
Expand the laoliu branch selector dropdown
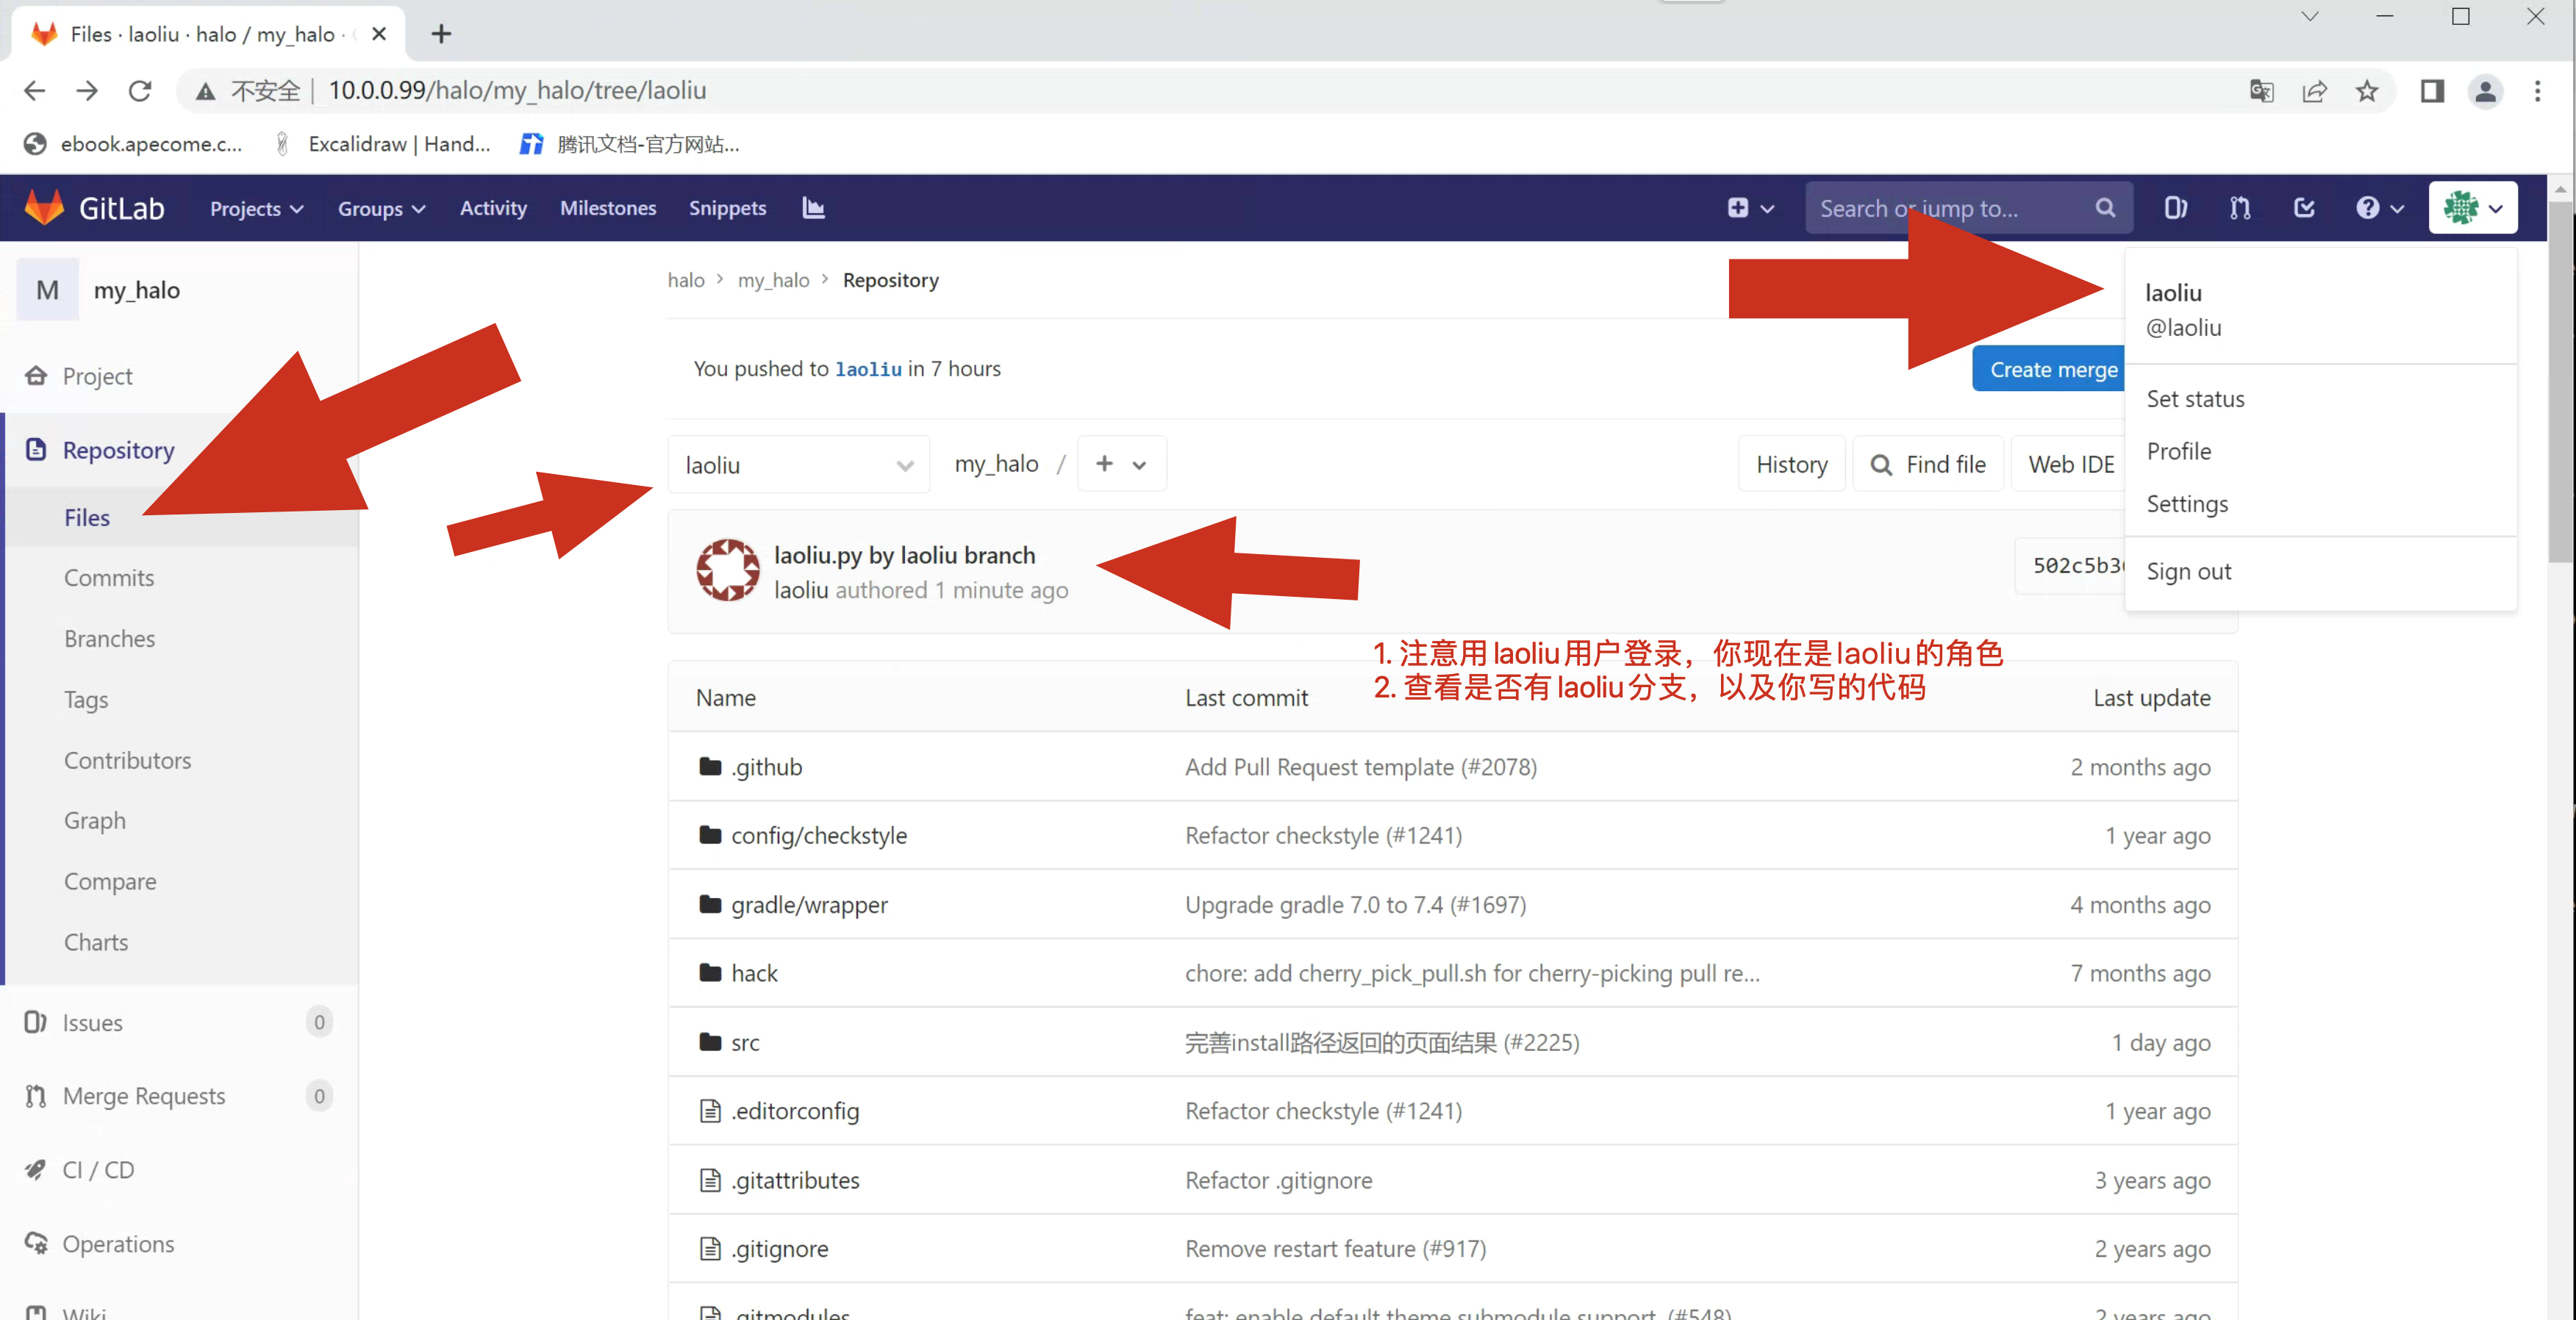click(798, 465)
